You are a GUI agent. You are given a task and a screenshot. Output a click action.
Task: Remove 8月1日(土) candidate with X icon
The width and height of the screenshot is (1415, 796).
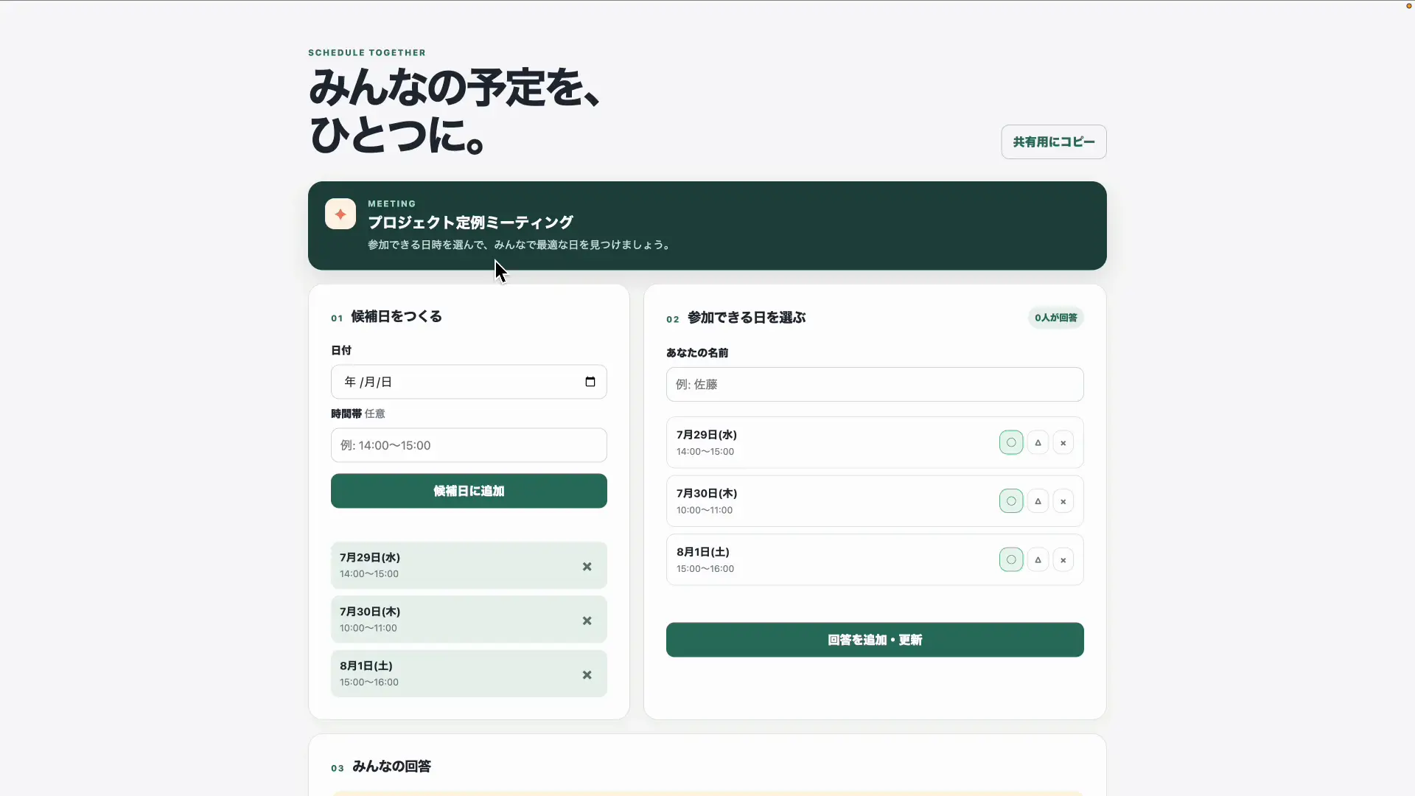pos(587,675)
